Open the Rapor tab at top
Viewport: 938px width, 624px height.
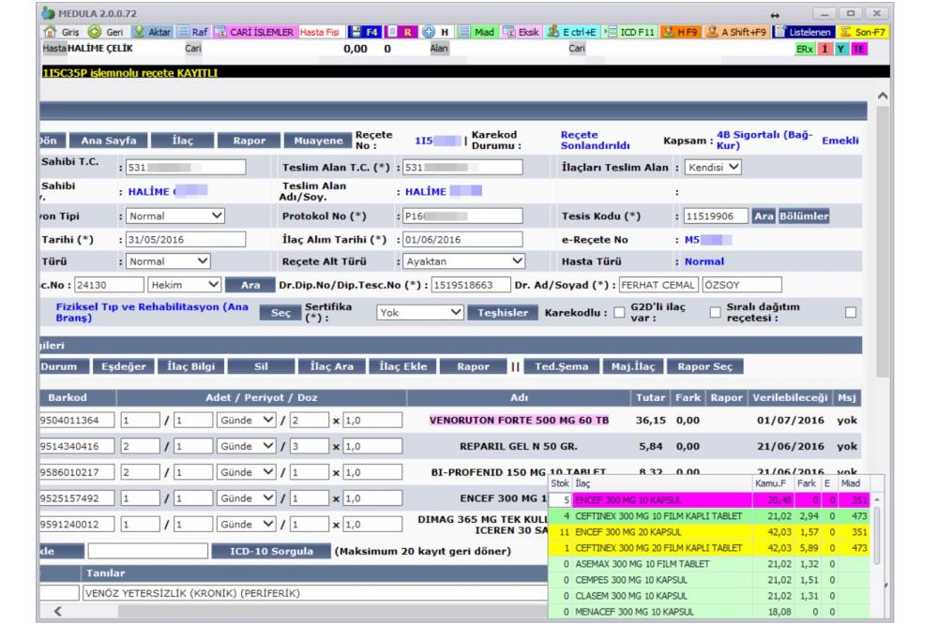click(x=249, y=141)
